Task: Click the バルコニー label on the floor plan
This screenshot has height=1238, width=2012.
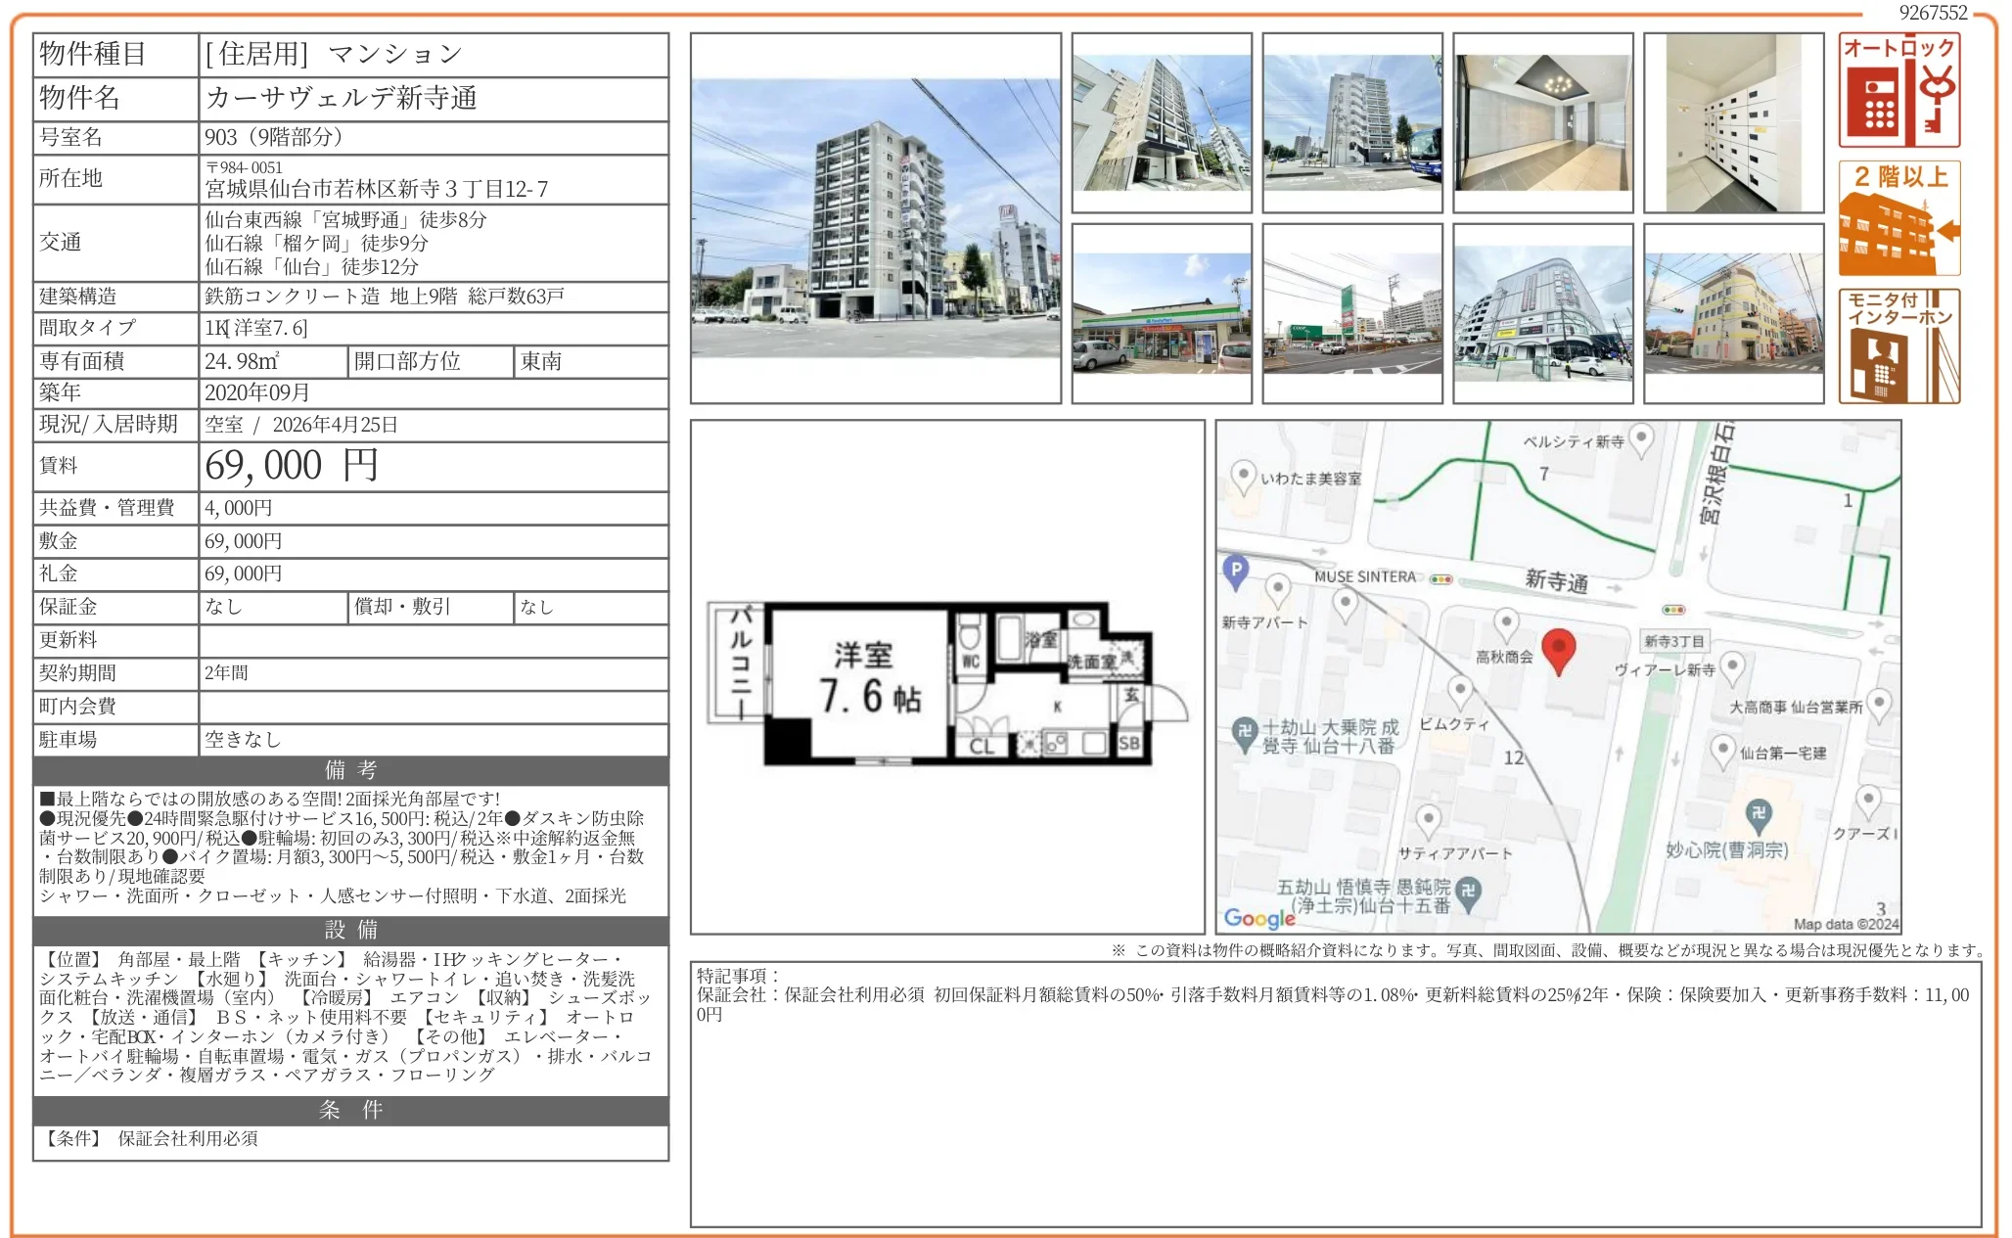Action: coord(741,665)
